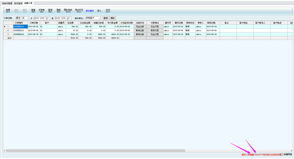Image resolution: width=294 pixels, height=159 pixels.
Task: Open the 查看 (F5) toolbar item
Action: (x=33, y=11)
